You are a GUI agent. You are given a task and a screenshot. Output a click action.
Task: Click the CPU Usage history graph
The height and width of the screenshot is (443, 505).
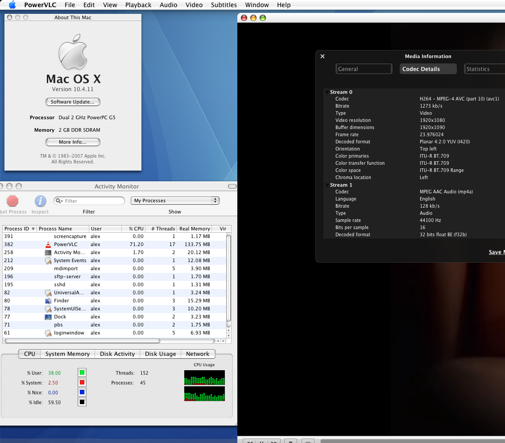tap(204, 385)
